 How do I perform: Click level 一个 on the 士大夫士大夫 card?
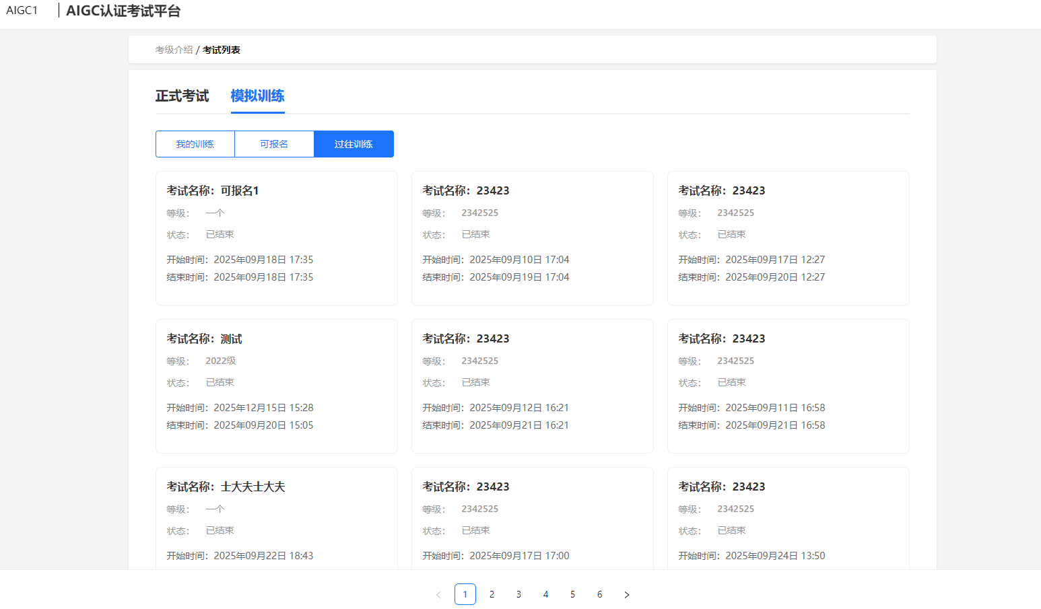tap(215, 509)
